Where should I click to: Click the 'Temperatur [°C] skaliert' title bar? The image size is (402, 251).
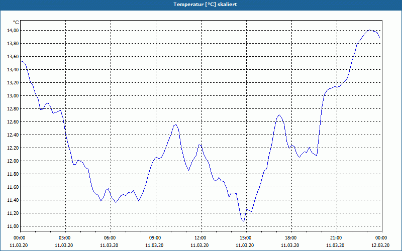click(201, 5)
